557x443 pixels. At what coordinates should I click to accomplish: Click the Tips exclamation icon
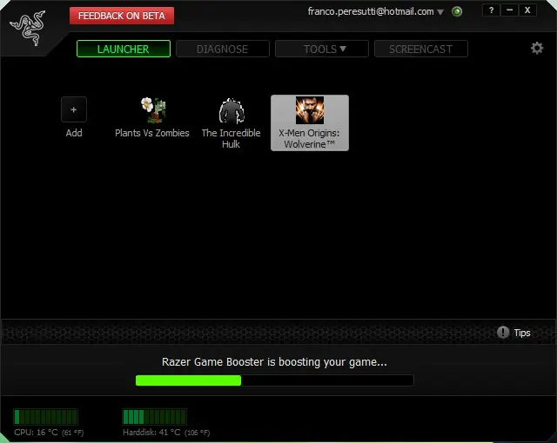[x=503, y=332]
